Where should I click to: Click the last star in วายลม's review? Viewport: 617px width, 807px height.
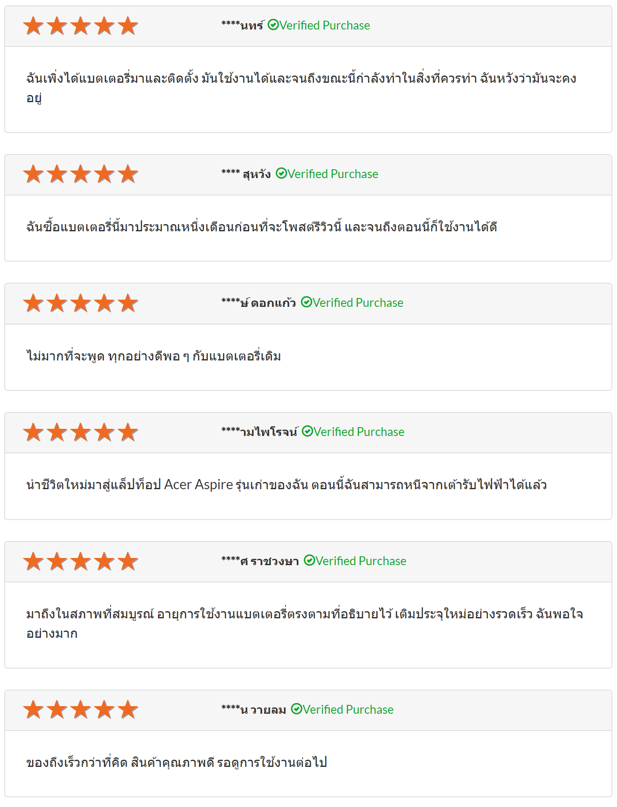coord(128,710)
